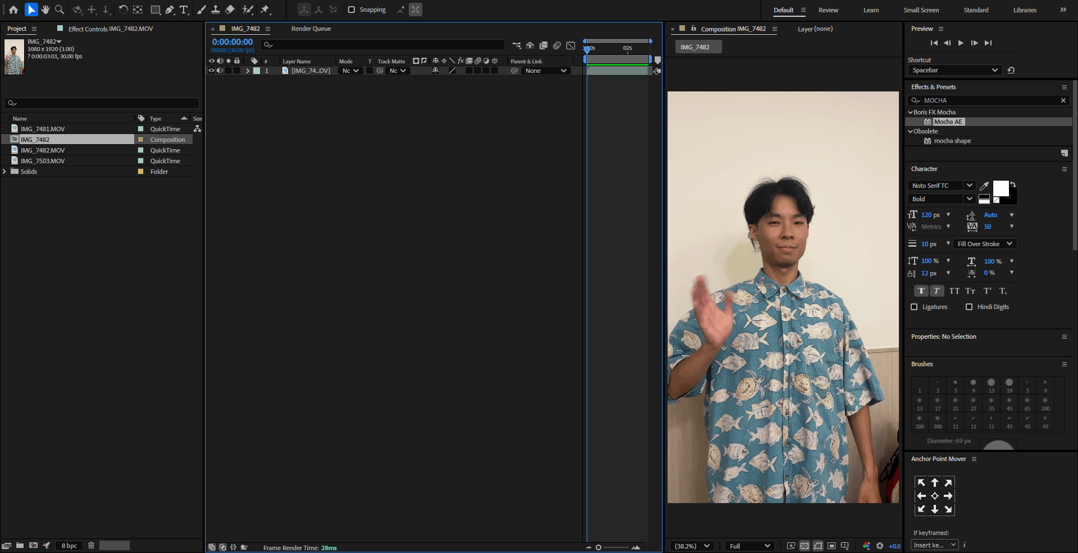Select the Hand tool in toolbar
This screenshot has width=1078, height=553.
coord(45,10)
